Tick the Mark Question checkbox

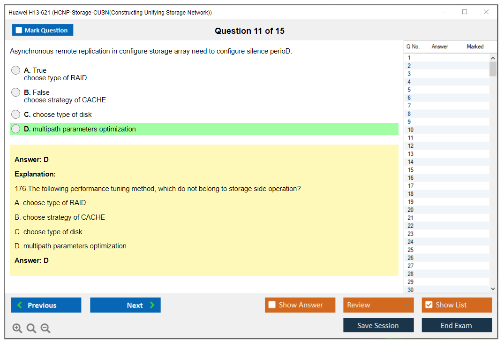click(x=19, y=31)
